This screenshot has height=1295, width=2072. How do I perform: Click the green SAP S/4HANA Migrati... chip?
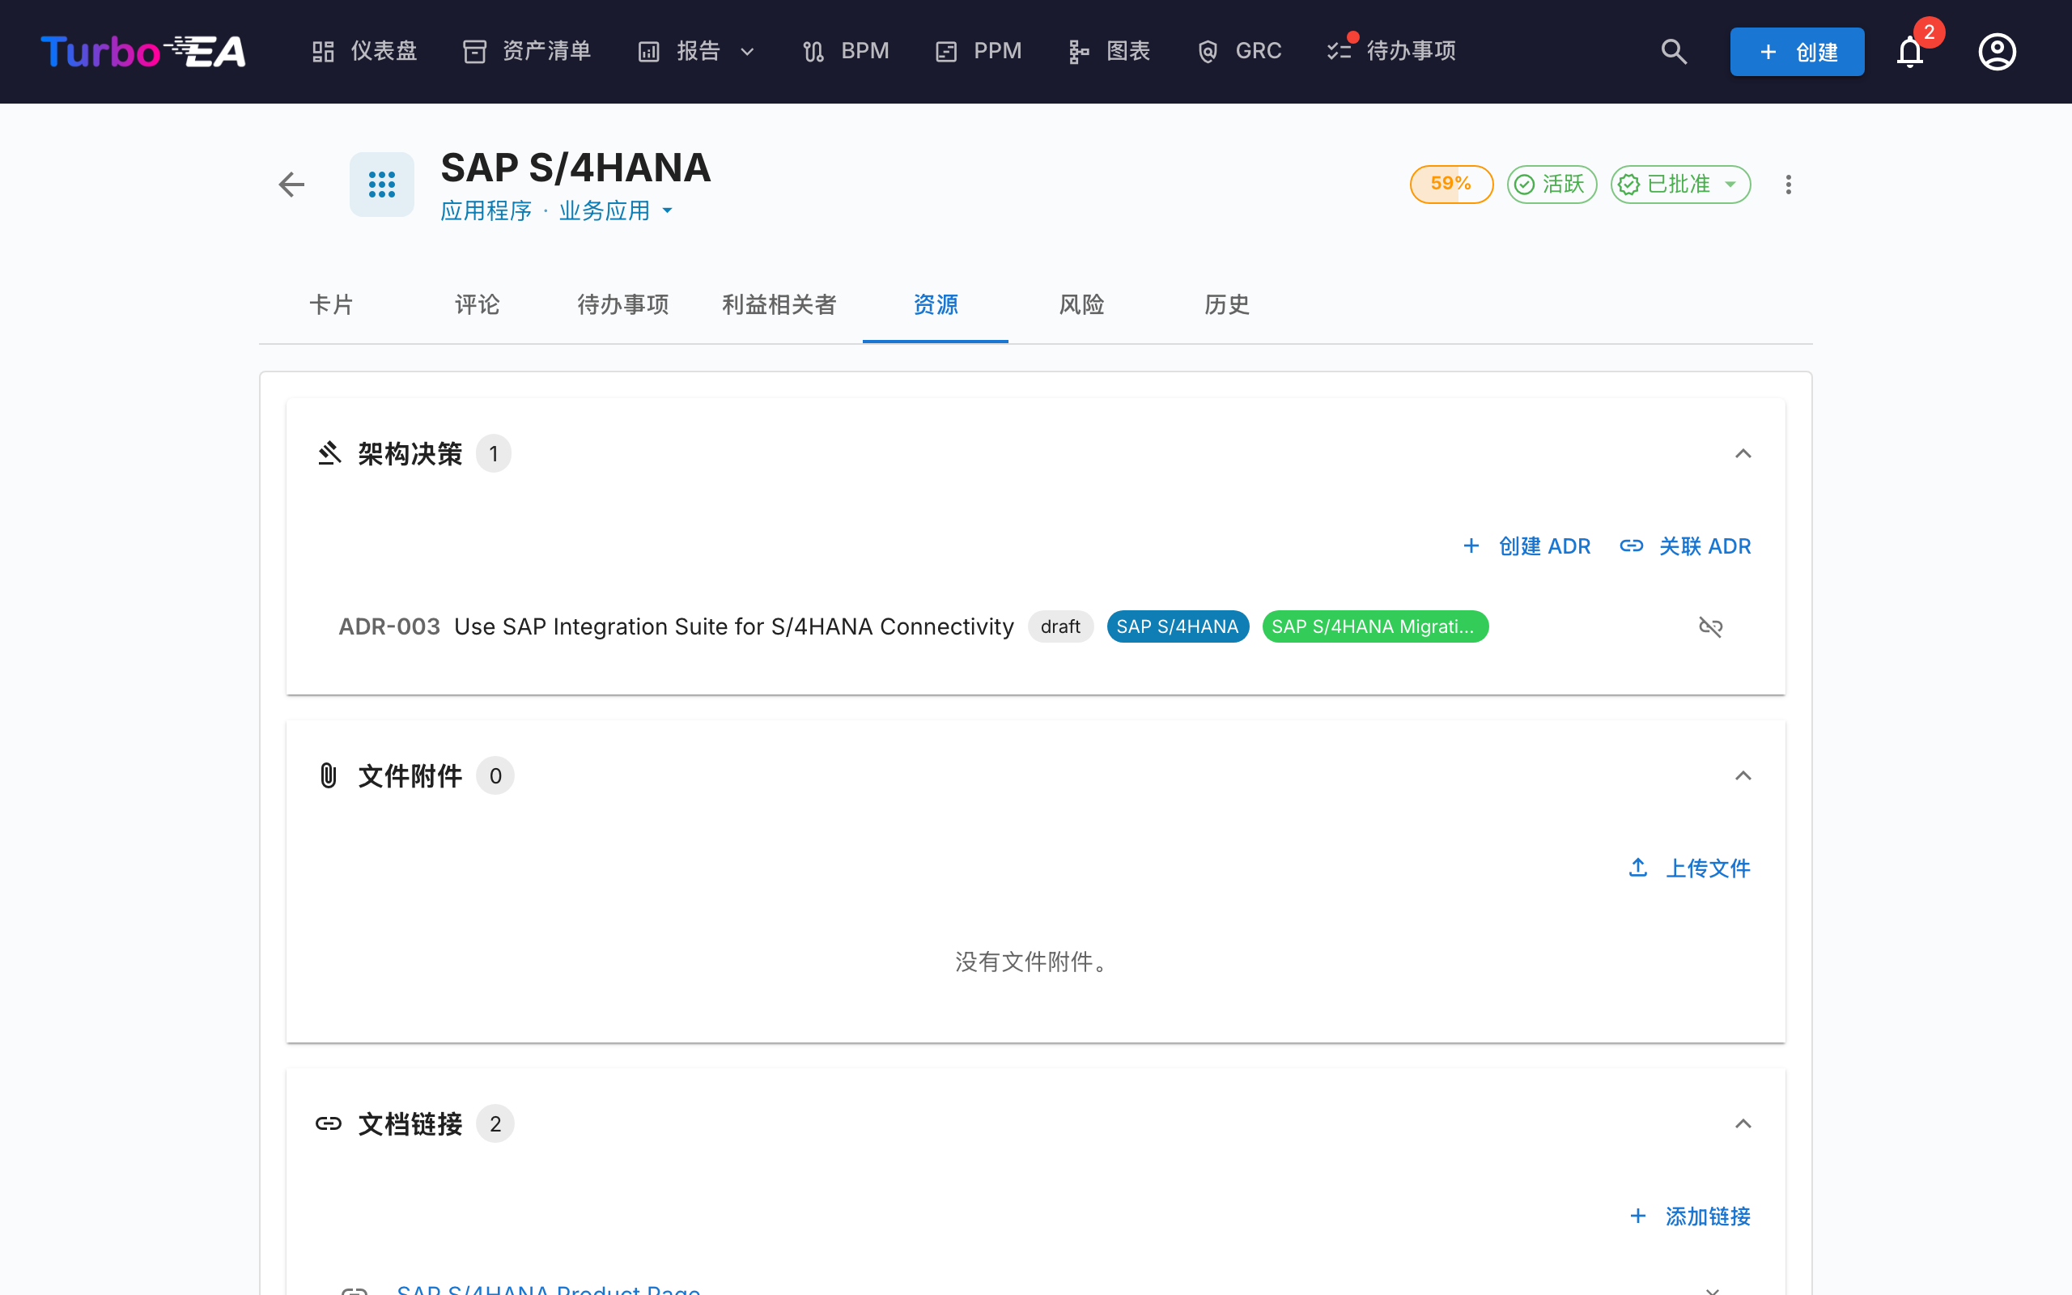[1374, 627]
